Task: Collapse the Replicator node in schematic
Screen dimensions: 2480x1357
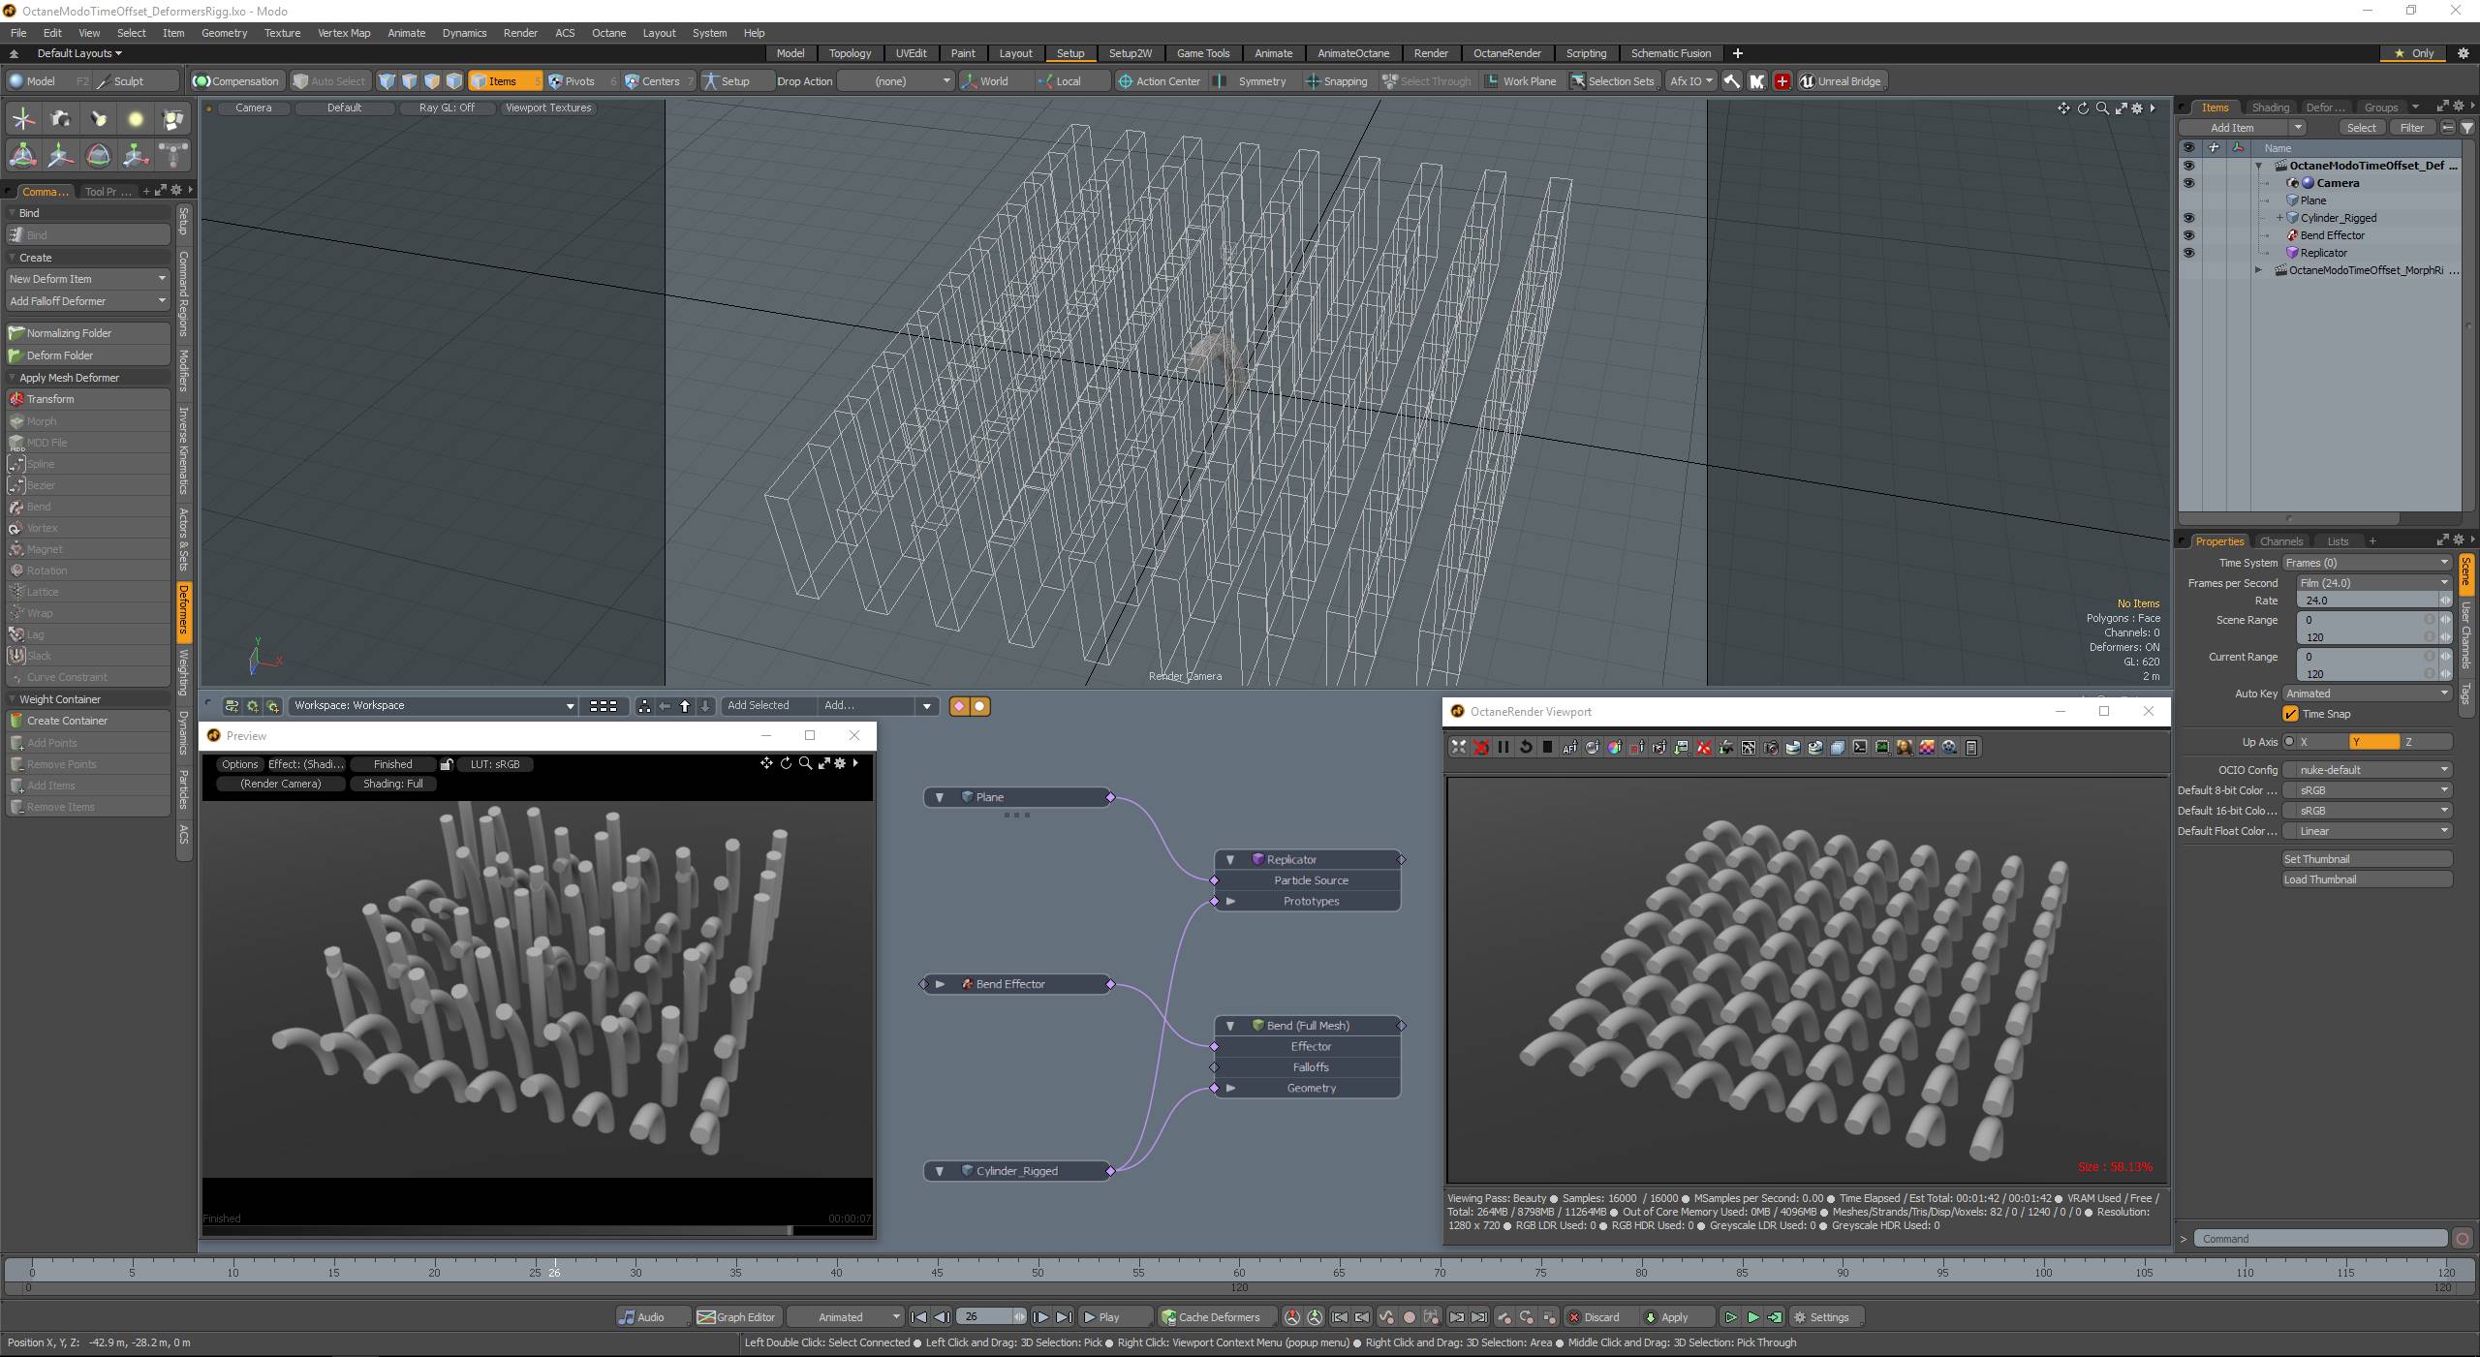Action: pos(1230,859)
